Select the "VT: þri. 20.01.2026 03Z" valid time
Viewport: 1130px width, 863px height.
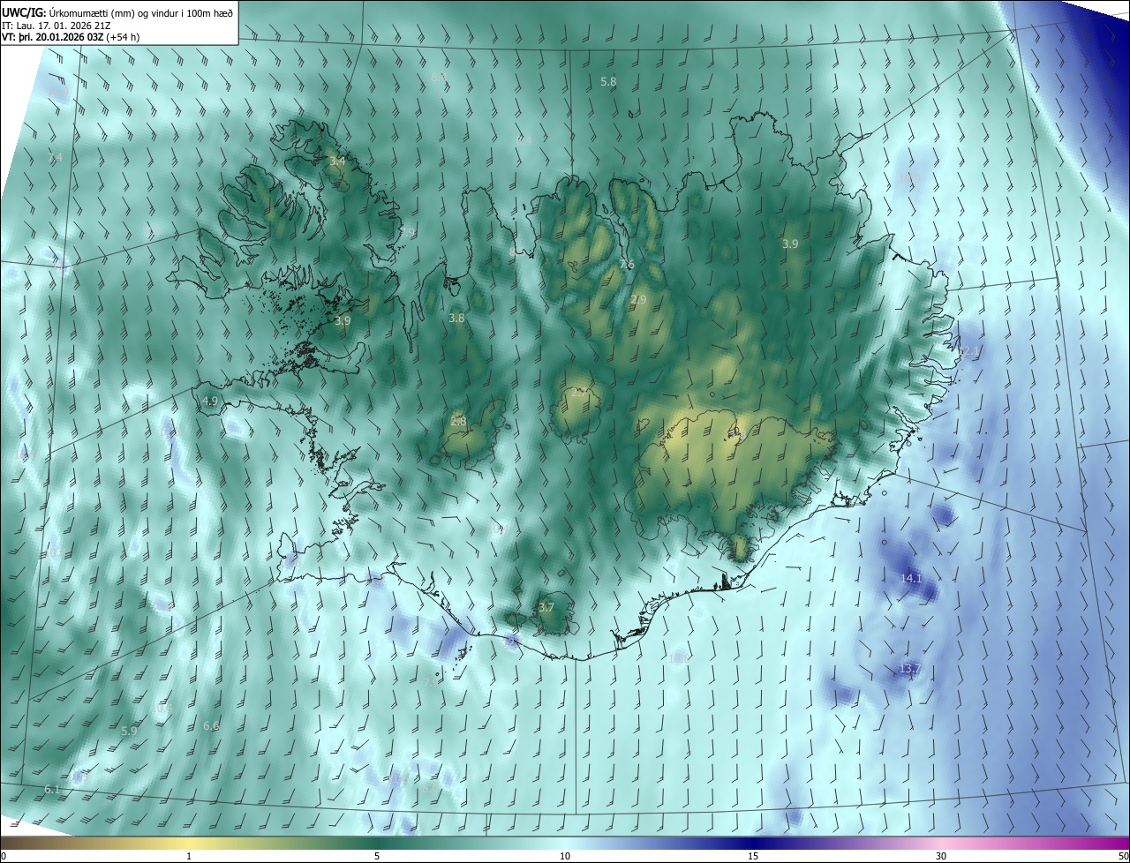(53, 37)
